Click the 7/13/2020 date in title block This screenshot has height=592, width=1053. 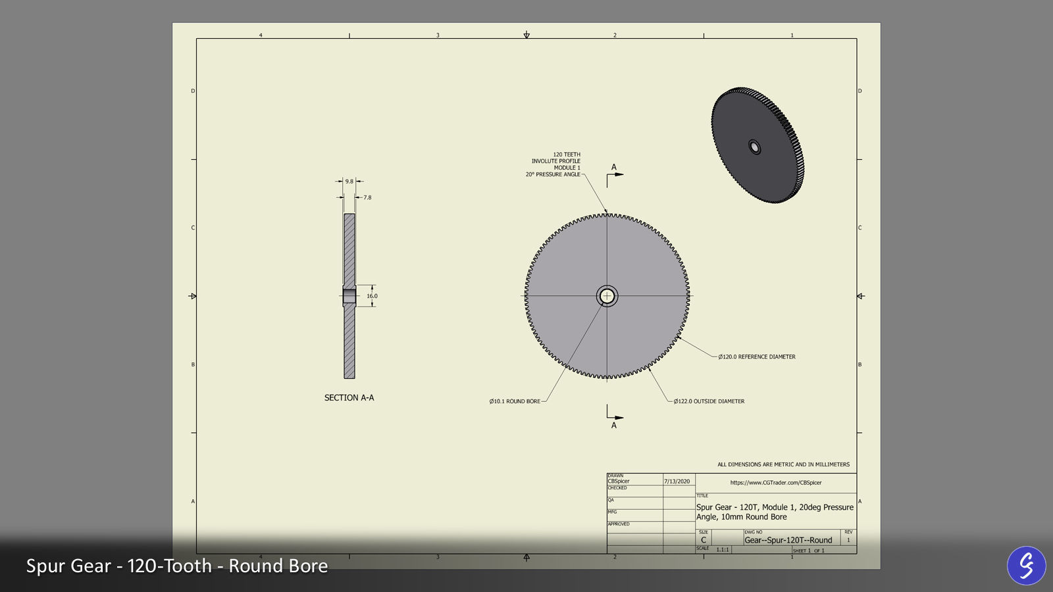[x=677, y=481]
